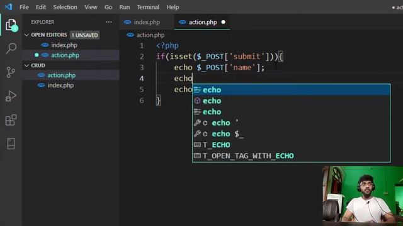Image resolution: width=403 pixels, height=226 pixels.
Task: Open Explorer more actions ellipsis
Action: point(109,22)
